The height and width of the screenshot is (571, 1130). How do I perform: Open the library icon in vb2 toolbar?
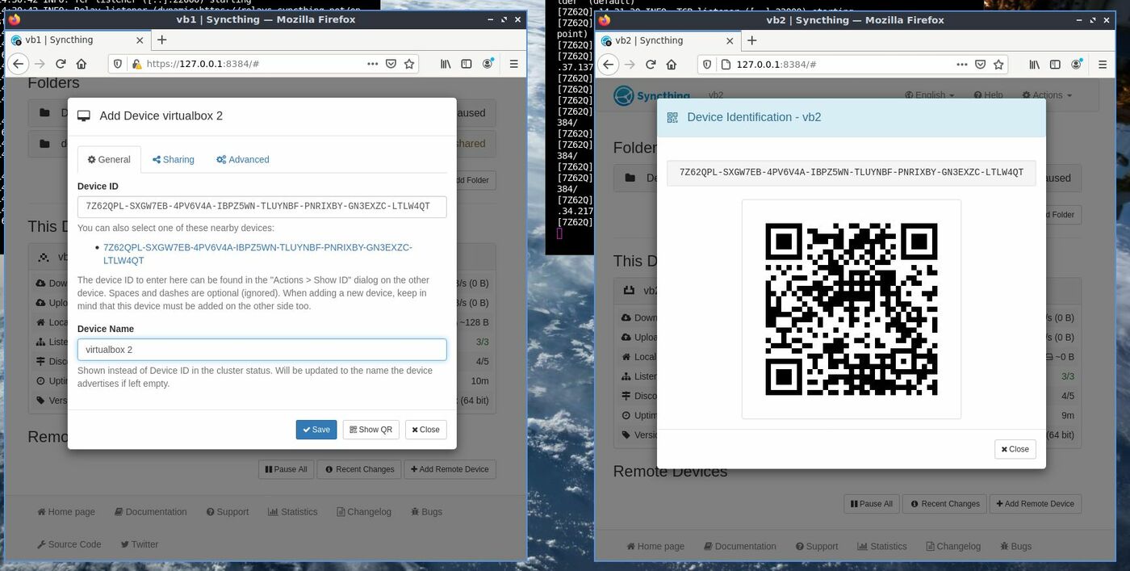coord(1035,65)
